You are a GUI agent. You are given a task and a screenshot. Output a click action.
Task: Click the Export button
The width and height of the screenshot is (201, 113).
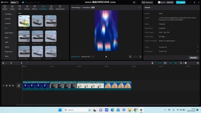[x=181, y=2]
